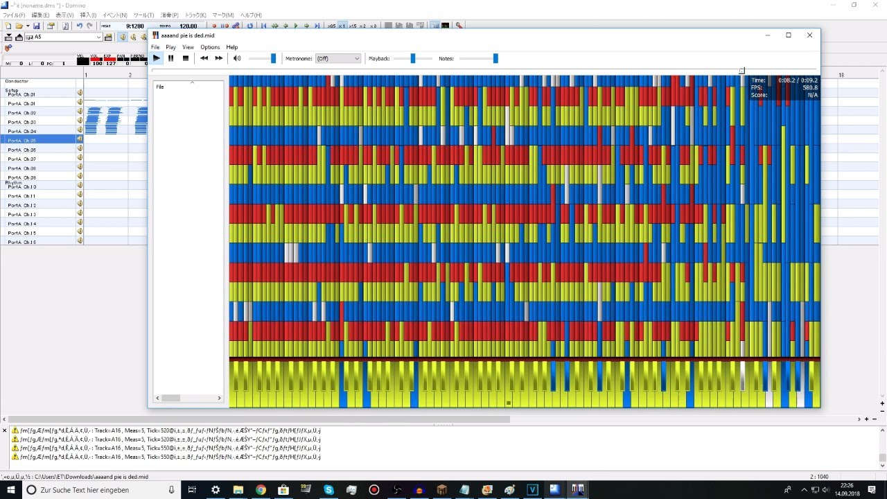Screen dimensions: 887x499
Task: Open the Help menu in the MIDI player
Action: (232, 47)
